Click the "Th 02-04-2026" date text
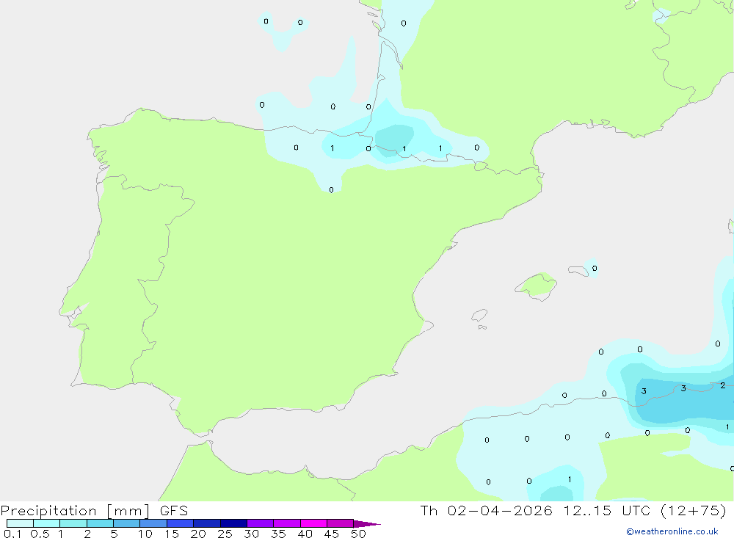 point(486,511)
